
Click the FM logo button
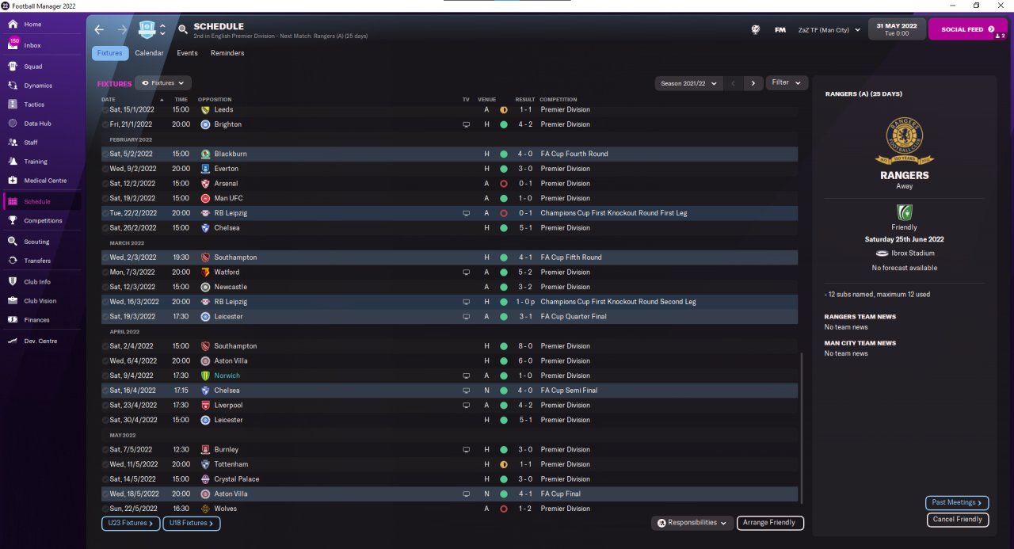pos(780,30)
